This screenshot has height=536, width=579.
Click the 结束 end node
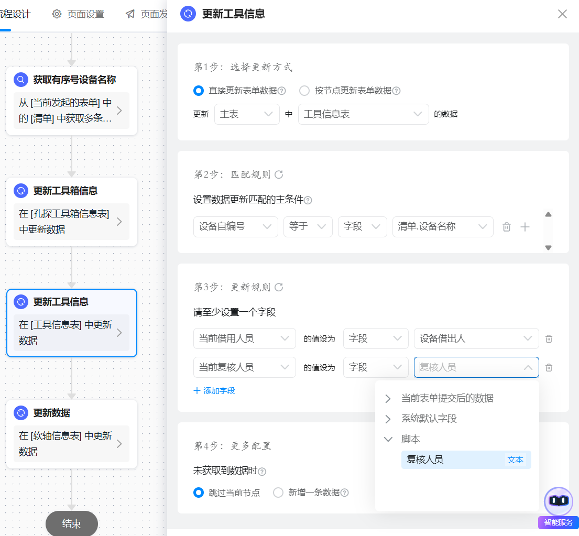click(x=72, y=523)
